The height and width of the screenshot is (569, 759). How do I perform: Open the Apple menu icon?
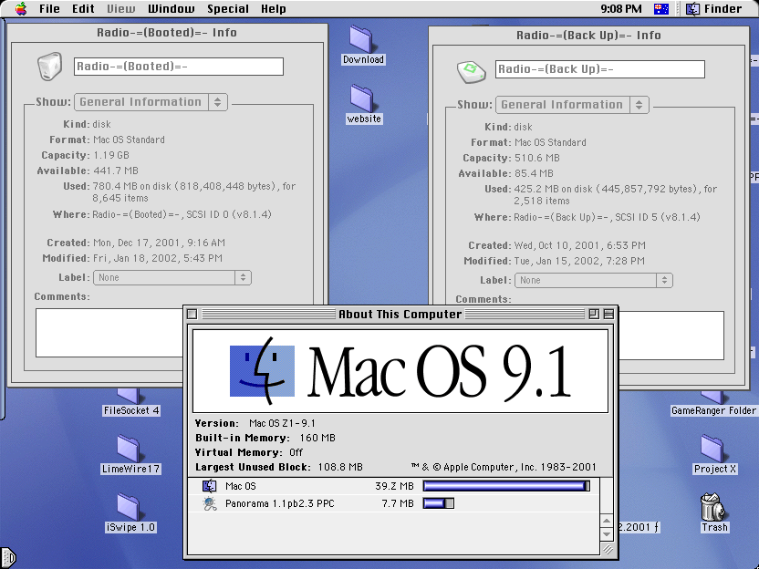click(21, 9)
